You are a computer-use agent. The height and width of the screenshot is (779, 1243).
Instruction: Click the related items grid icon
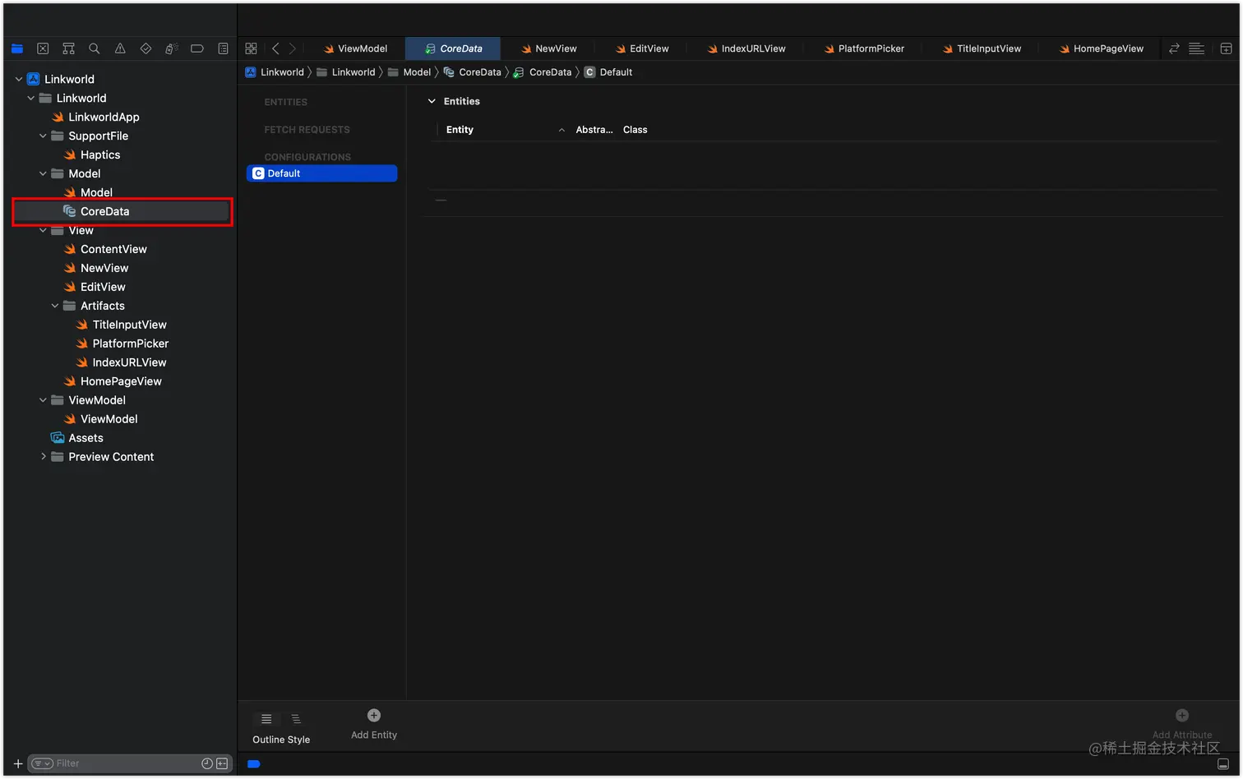coord(252,48)
